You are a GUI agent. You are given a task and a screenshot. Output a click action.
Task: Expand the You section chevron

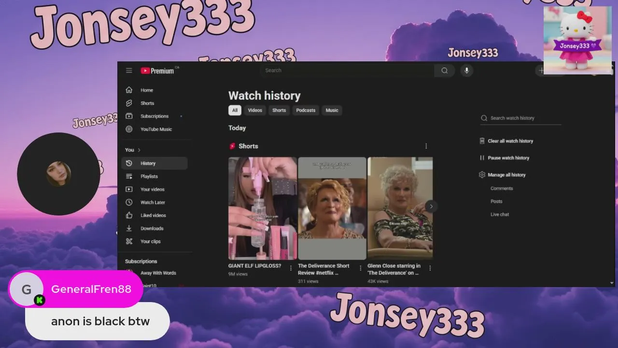click(139, 150)
